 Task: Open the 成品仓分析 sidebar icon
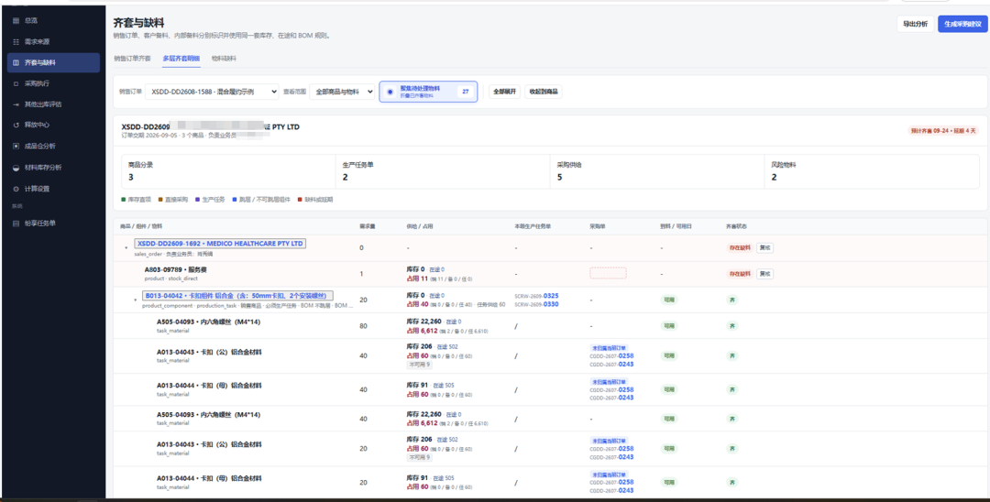[16, 146]
